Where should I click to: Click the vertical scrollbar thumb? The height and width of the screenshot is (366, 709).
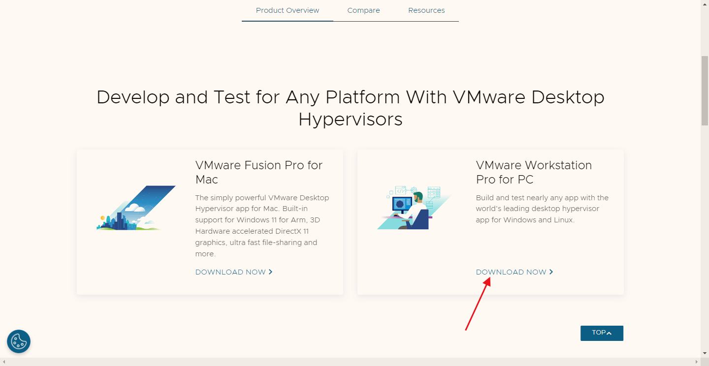(705, 91)
